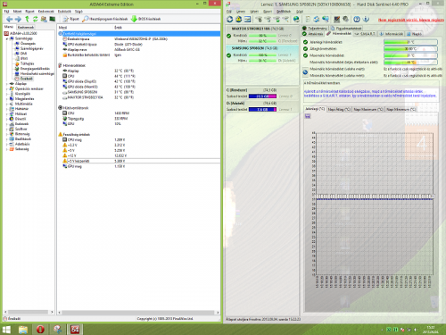Collapse the Számítógép tree node in AIDA64

(x=7, y=38)
